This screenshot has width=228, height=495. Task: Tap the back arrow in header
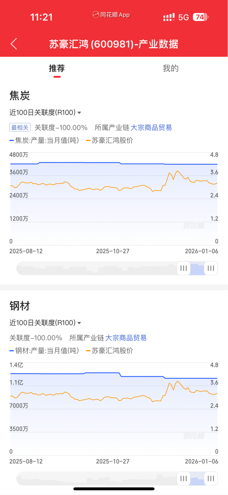[x=14, y=44]
